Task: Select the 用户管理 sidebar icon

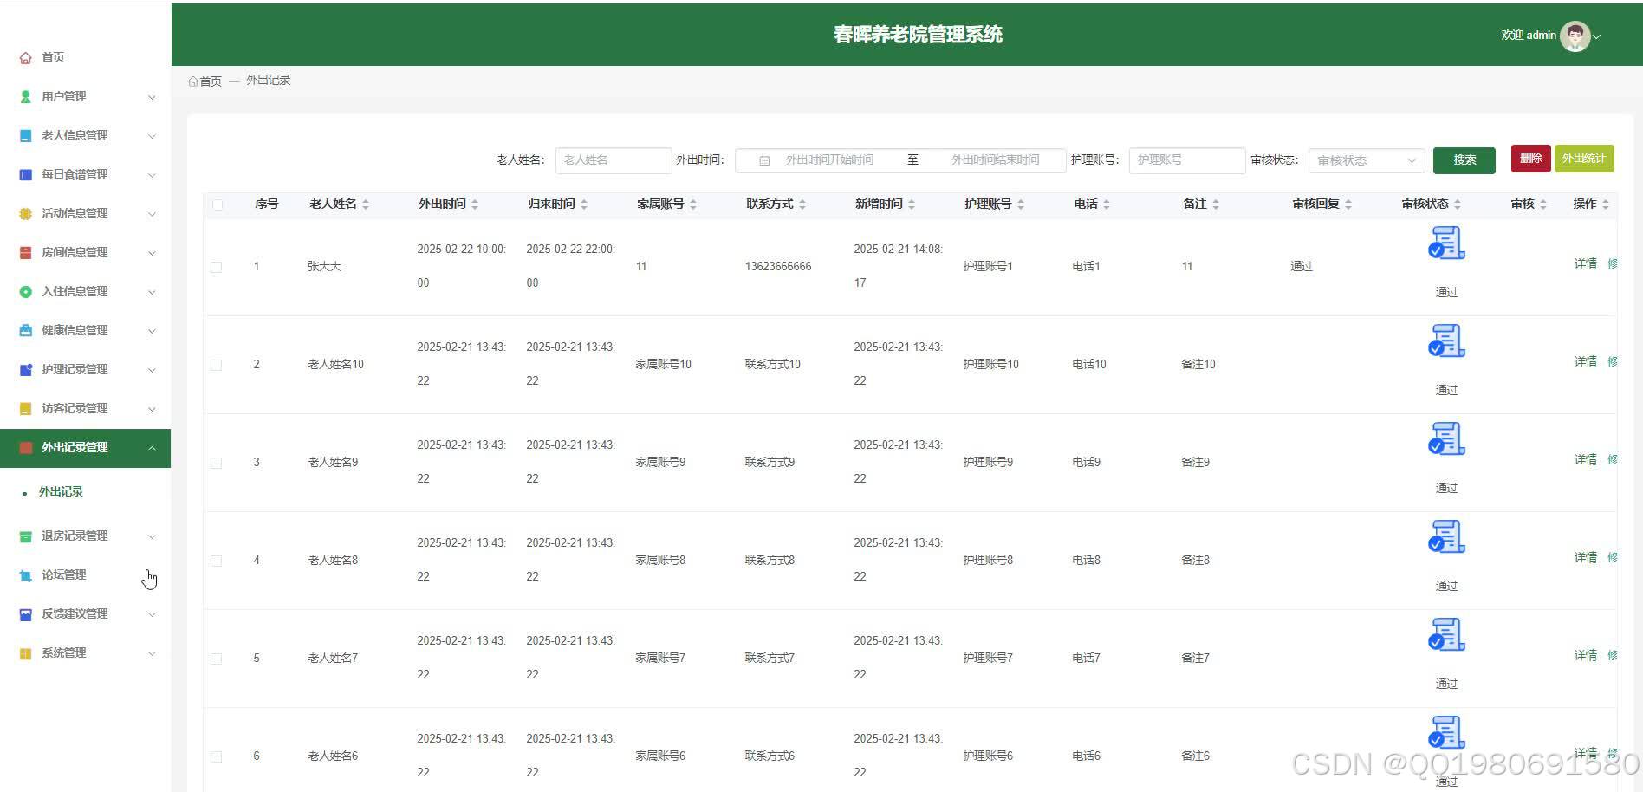Action: [x=25, y=96]
